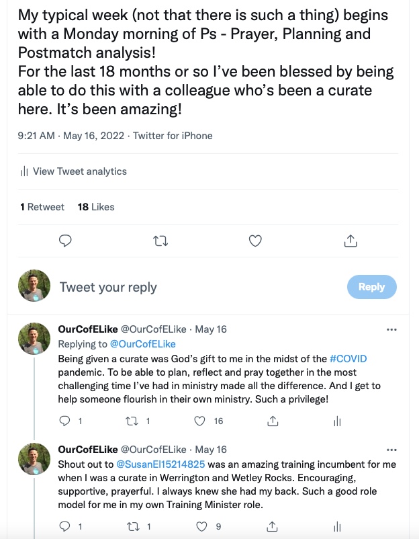419x539 pixels.
Task: Reply to the Shout out tweet
Action: point(65,527)
